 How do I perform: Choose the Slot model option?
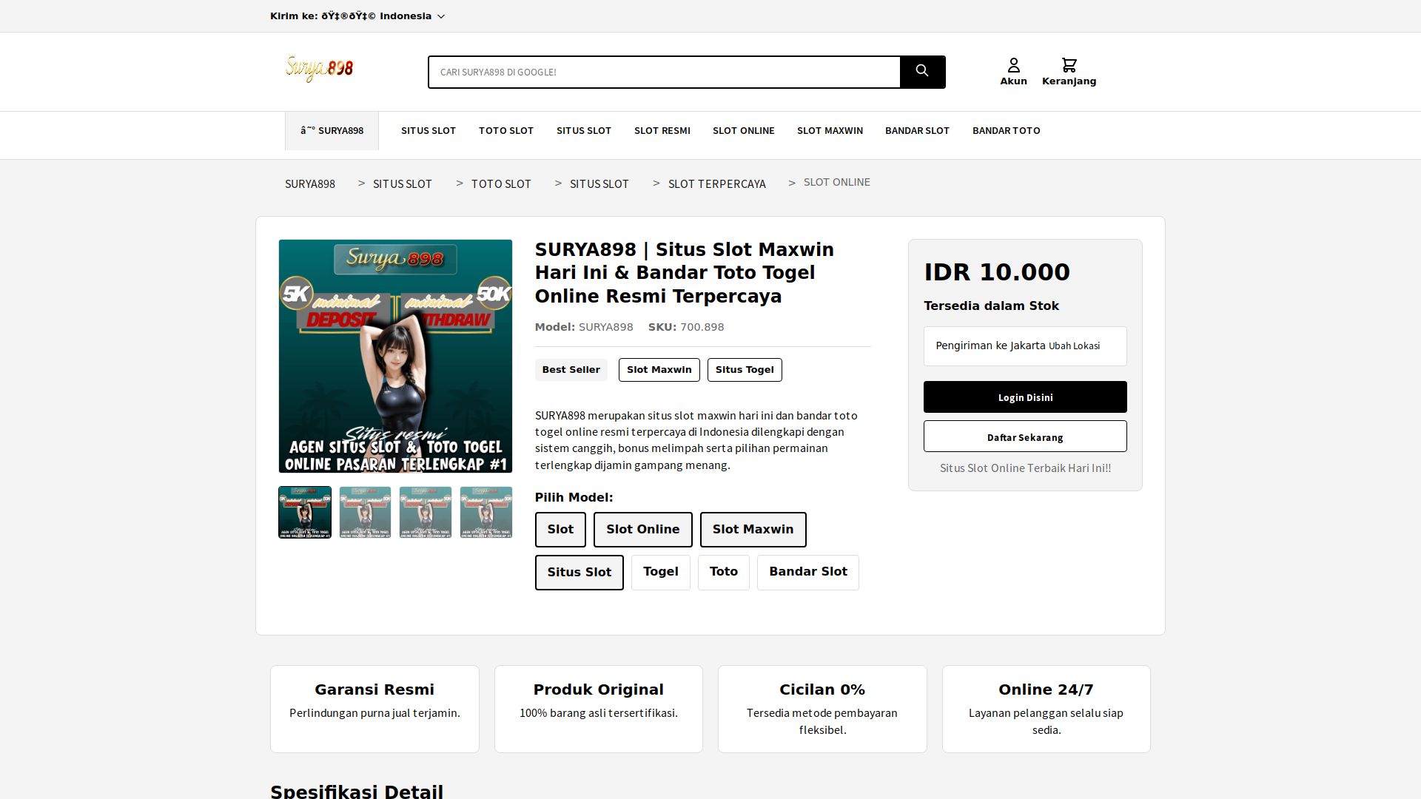point(560,530)
